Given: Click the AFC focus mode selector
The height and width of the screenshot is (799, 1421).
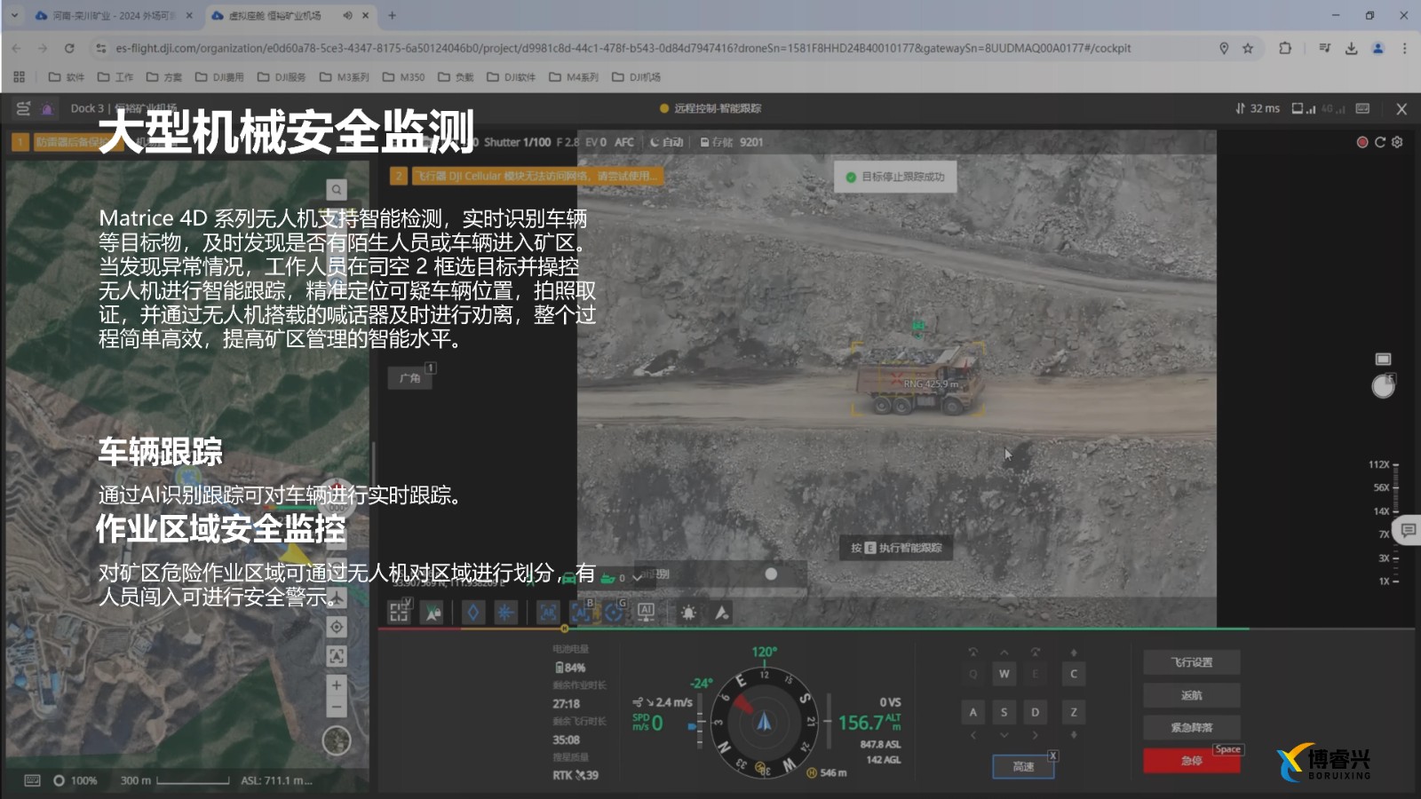Looking at the screenshot, I should (x=624, y=142).
